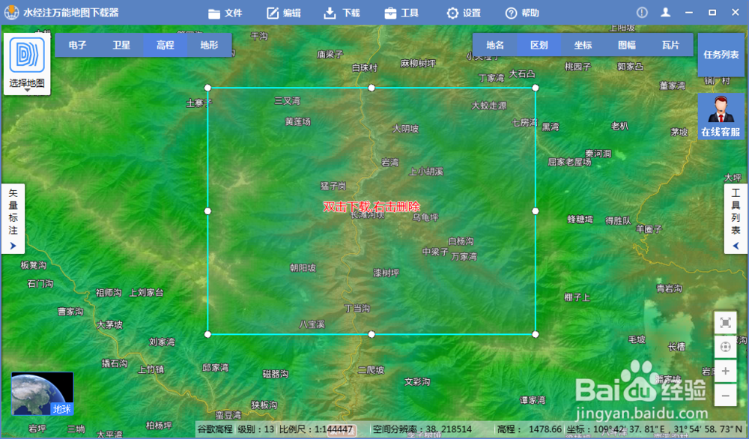Open the 设置 menu
Screen dimensions: 749x439
(x=464, y=13)
